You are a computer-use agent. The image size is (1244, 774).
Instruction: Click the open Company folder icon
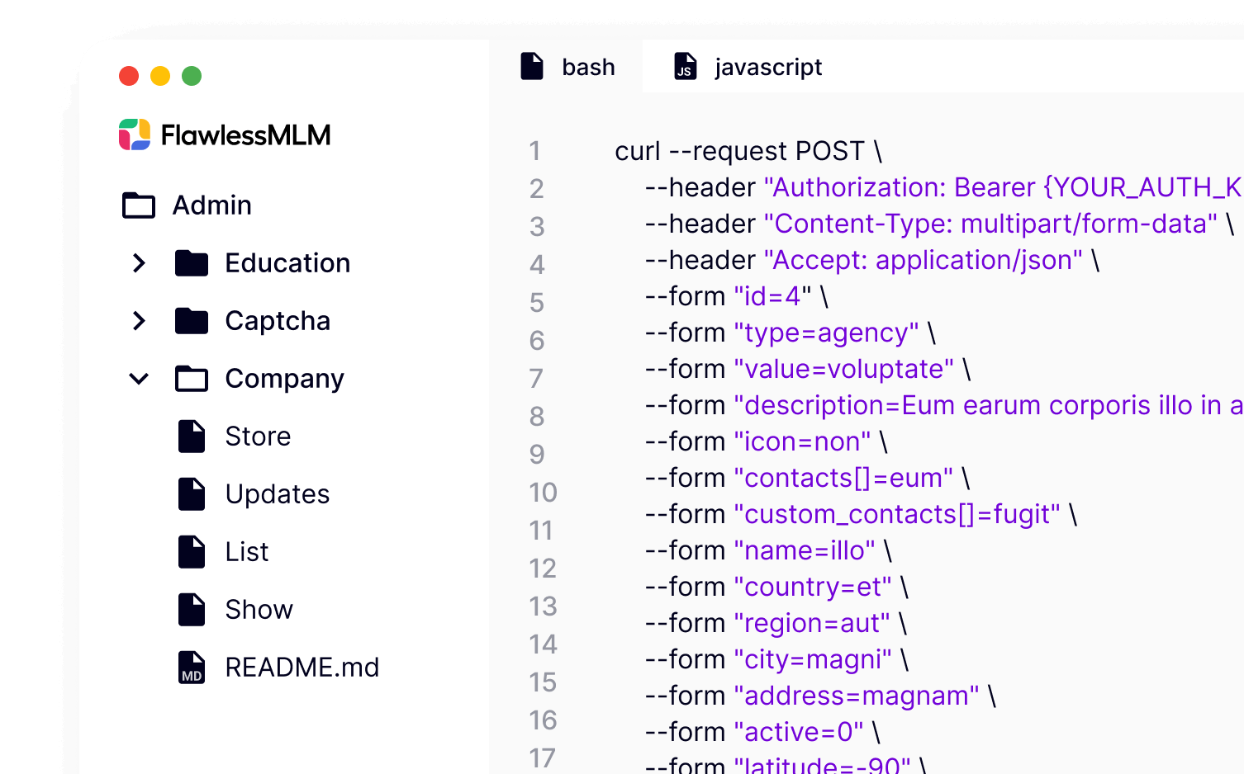(192, 379)
